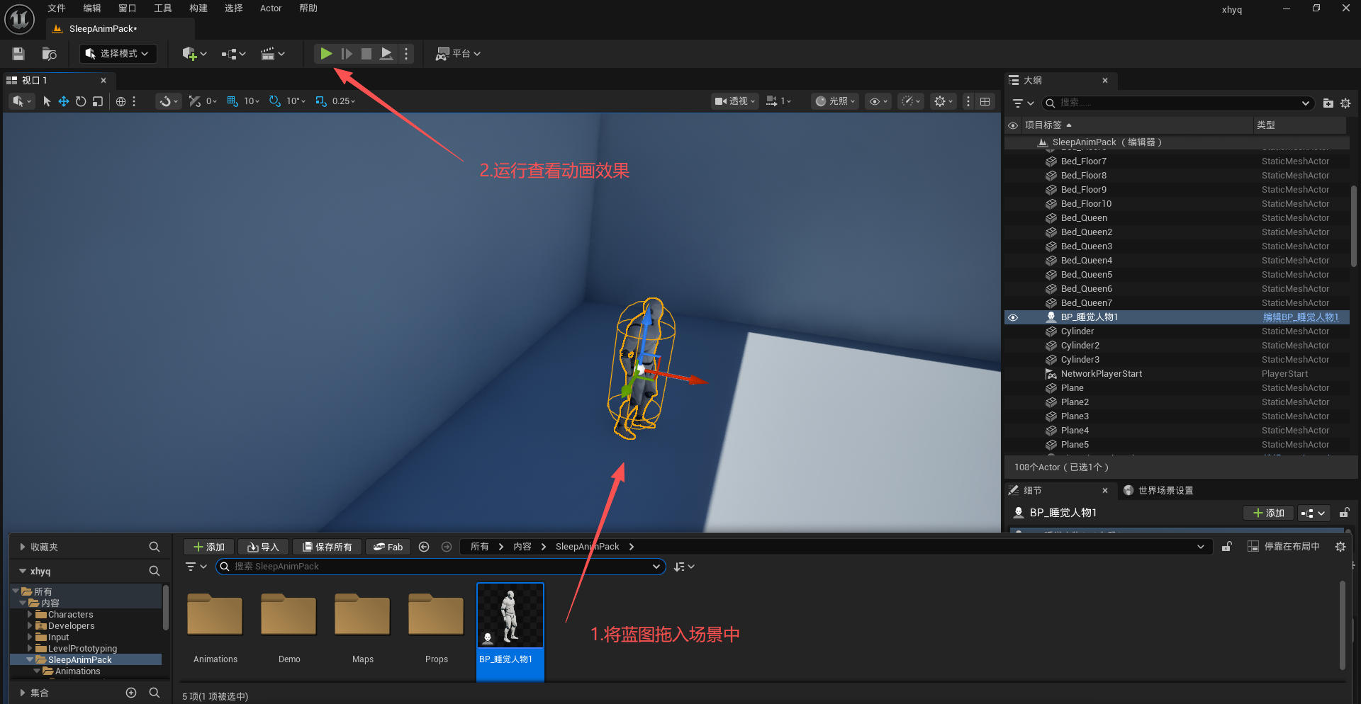
Task: Open the viewport settings gear menu
Action: pyautogui.click(x=943, y=101)
